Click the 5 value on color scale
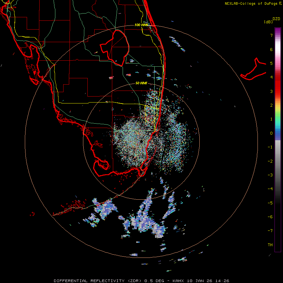This screenshot has width=283, height=283. [x=271, y=63]
